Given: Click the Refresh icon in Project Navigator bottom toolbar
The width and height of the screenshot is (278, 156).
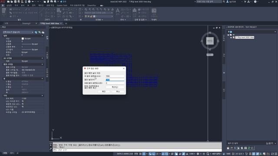Looking at the screenshot, I should click(x=249, y=148).
